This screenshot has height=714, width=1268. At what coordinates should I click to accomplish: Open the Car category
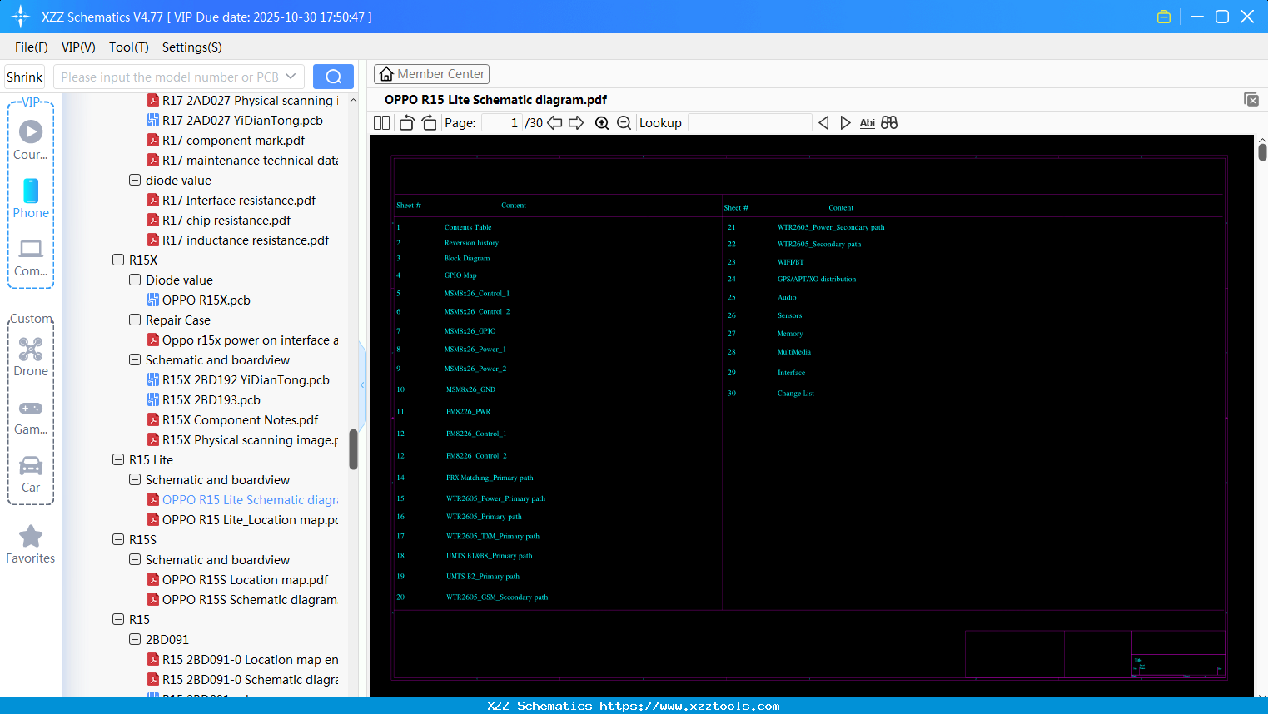[31, 474]
